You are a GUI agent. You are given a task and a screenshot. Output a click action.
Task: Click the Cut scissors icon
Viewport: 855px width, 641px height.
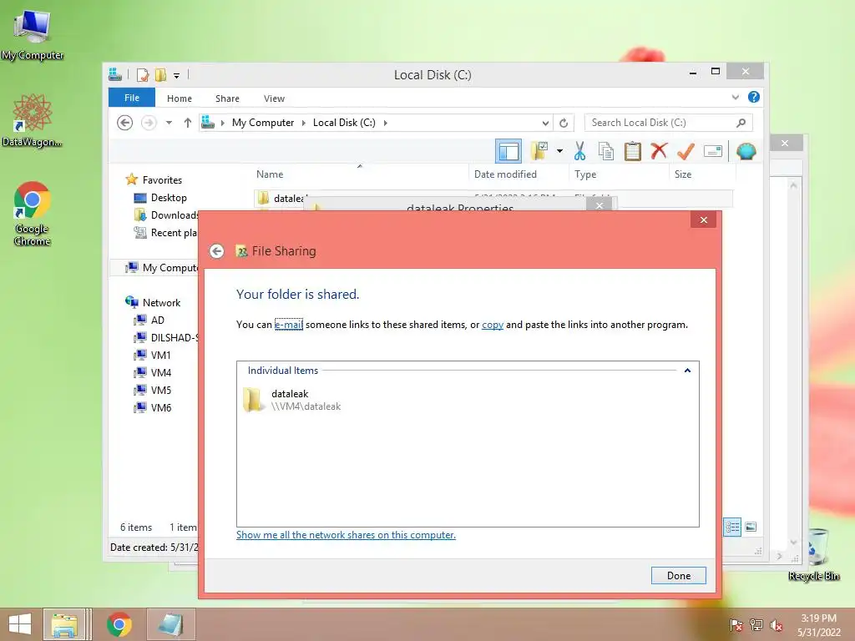tap(579, 151)
